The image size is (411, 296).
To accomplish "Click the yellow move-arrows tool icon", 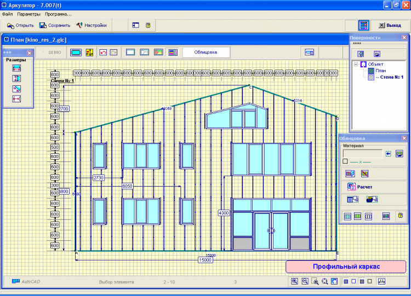I will (89, 53).
